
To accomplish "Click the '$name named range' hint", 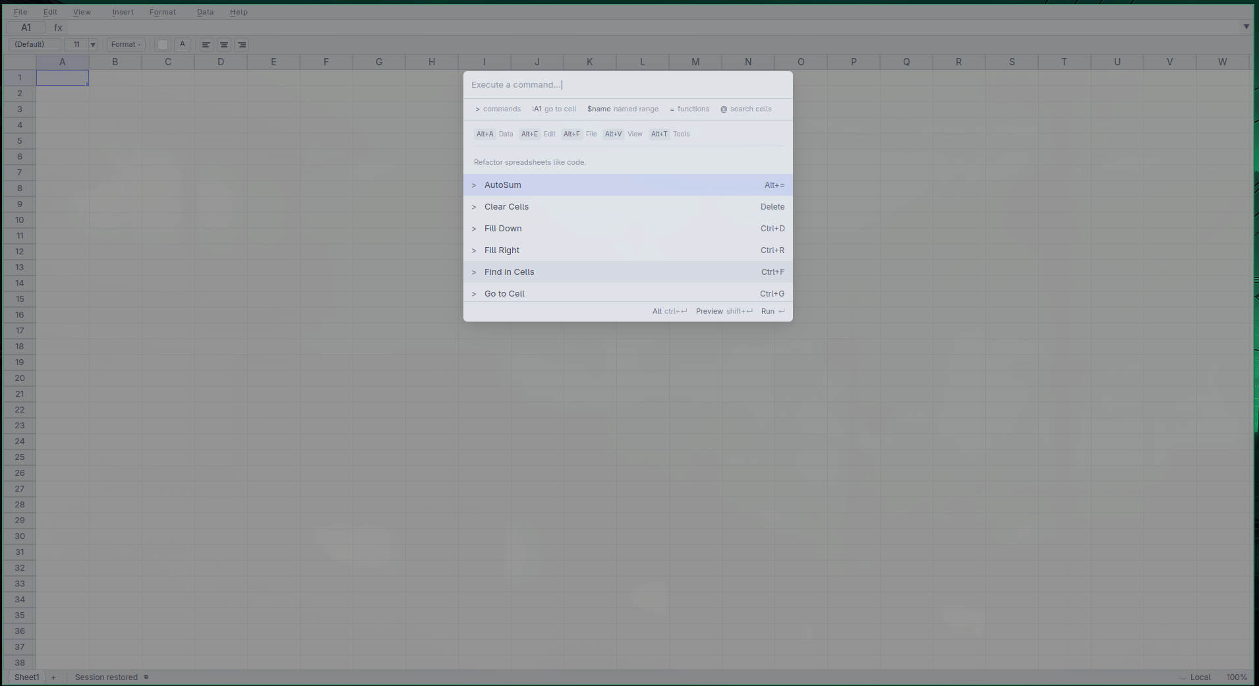I will point(623,109).
